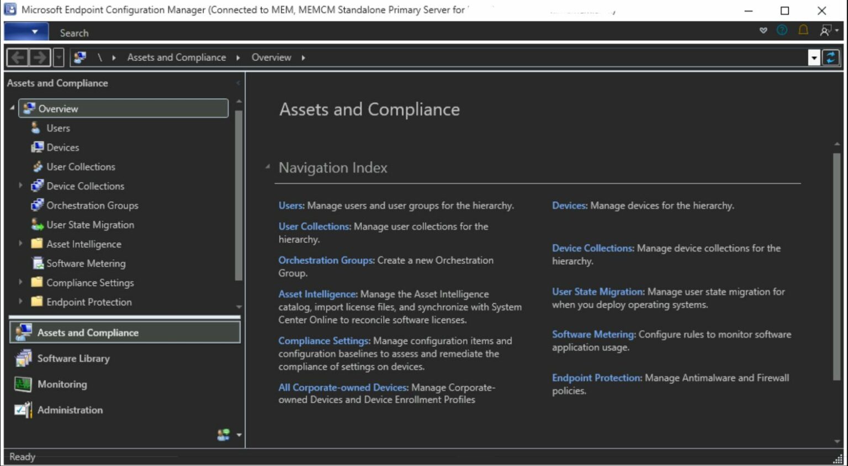Expand the Asset Intelligence tree node
848x466 pixels.
pyautogui.click(x=21, y=243)
